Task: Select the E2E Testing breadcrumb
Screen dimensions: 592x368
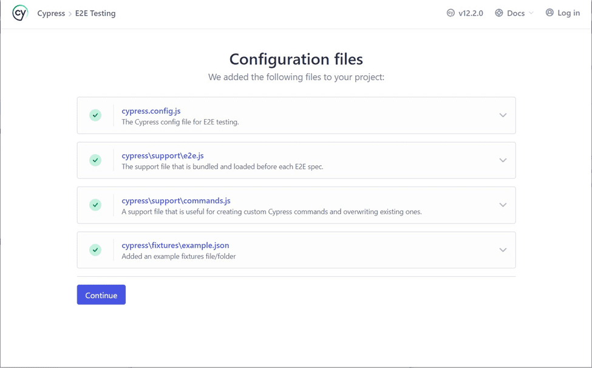Action: (95, 13)
